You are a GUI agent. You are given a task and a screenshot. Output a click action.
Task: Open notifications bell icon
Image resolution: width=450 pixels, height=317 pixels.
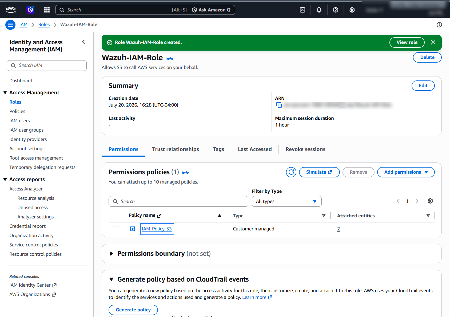point(319,10)
